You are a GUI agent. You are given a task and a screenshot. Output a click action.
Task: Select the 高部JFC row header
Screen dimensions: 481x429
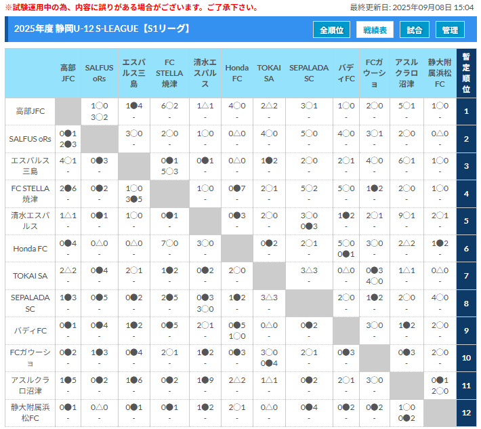pyautogui.click(x=30, y=111)
